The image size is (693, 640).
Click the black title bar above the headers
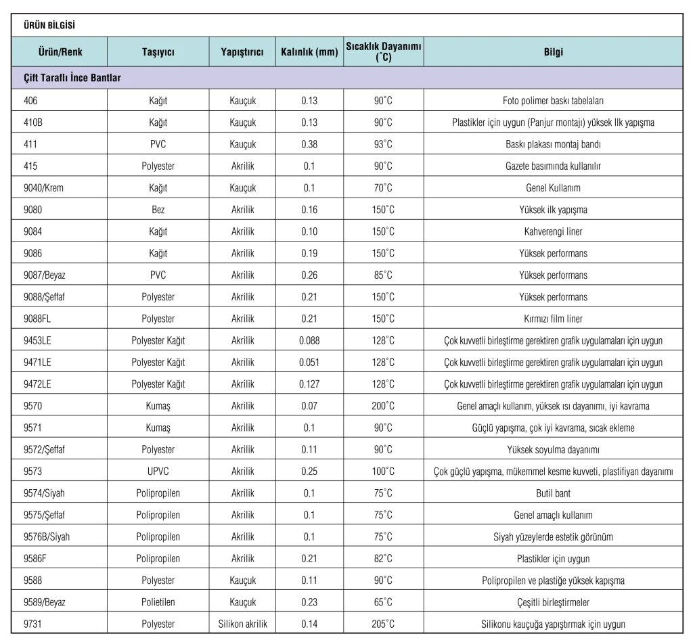tap(348, 25)
